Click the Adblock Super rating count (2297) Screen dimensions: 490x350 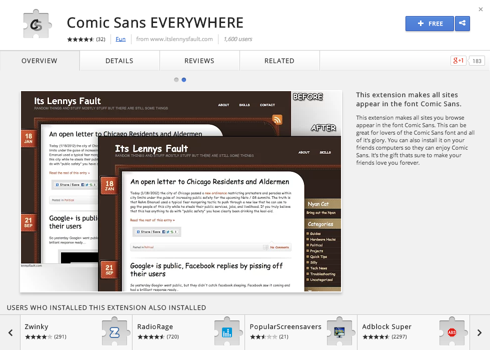pos(399,337)
